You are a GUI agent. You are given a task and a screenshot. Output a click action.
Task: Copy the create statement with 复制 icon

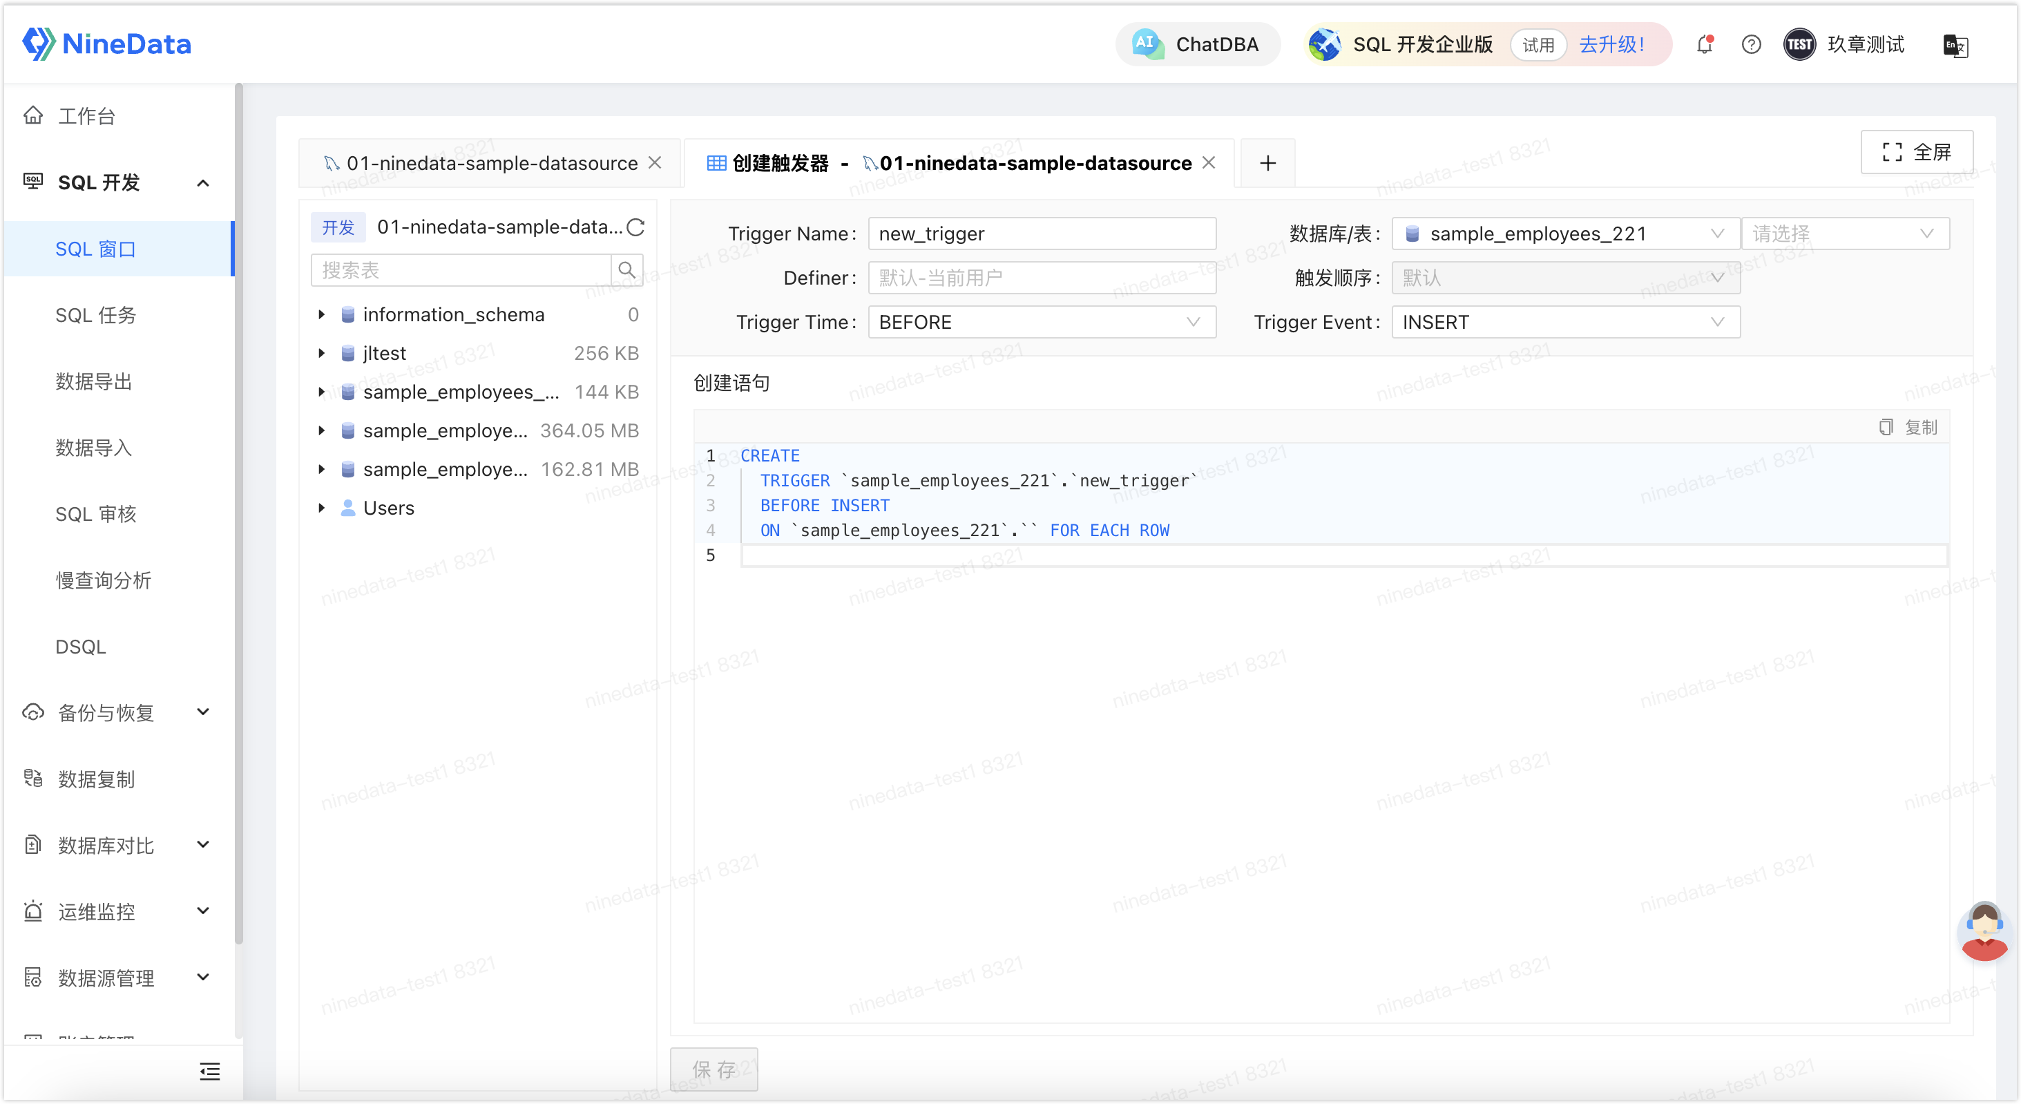pos(1908,427)
